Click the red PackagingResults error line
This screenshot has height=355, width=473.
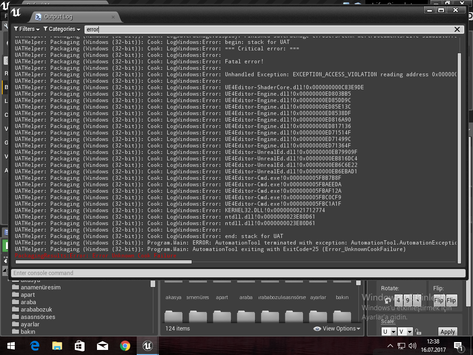(x=96, y=256)
